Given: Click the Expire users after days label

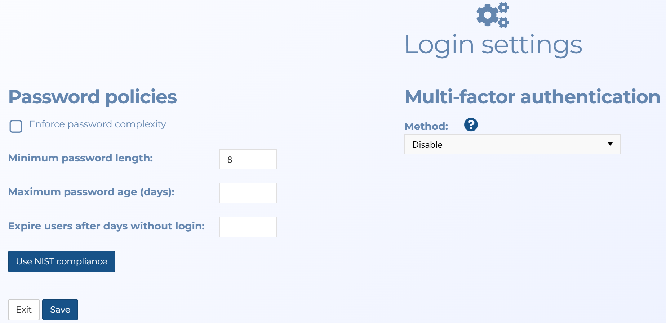Looking at the screenshot, I should [x=106, y=226].
